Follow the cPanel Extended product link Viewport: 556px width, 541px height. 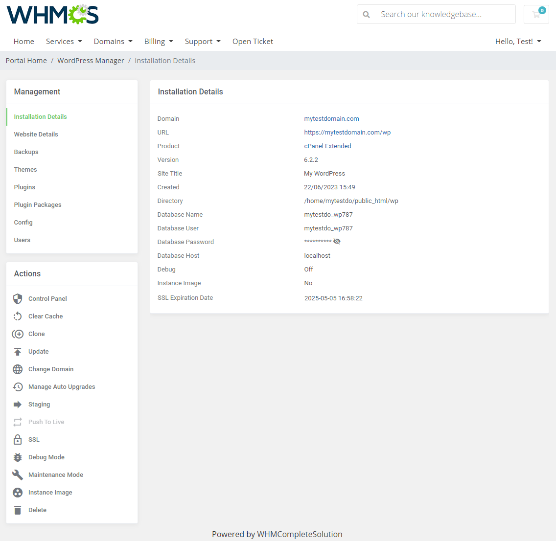click(x=327, y=146)
